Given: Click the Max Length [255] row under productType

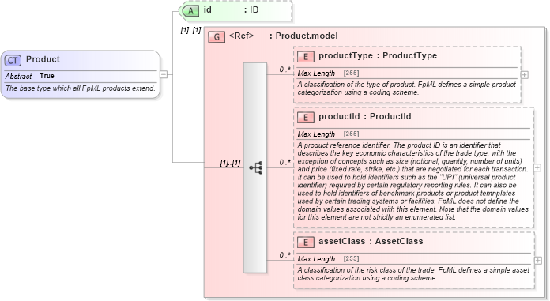Looking at the screenshot, I should tap(407, 73).
